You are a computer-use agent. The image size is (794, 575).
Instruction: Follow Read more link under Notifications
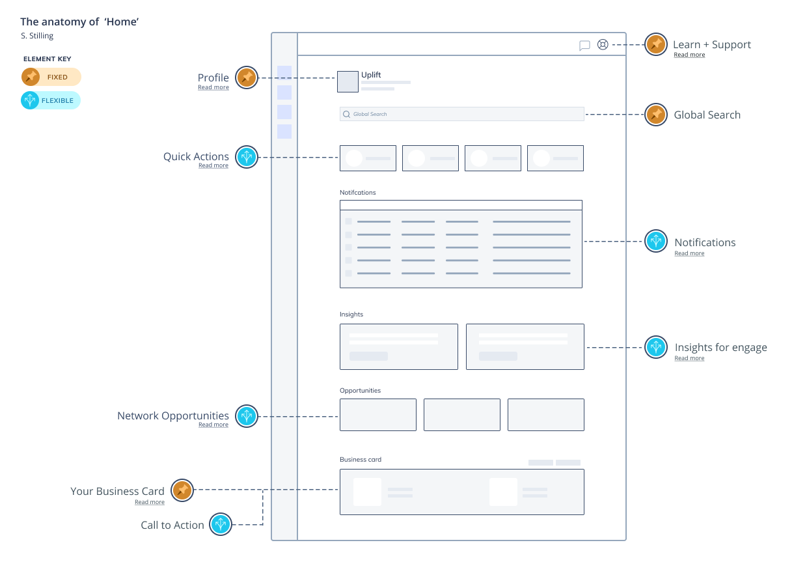(689, 253)
